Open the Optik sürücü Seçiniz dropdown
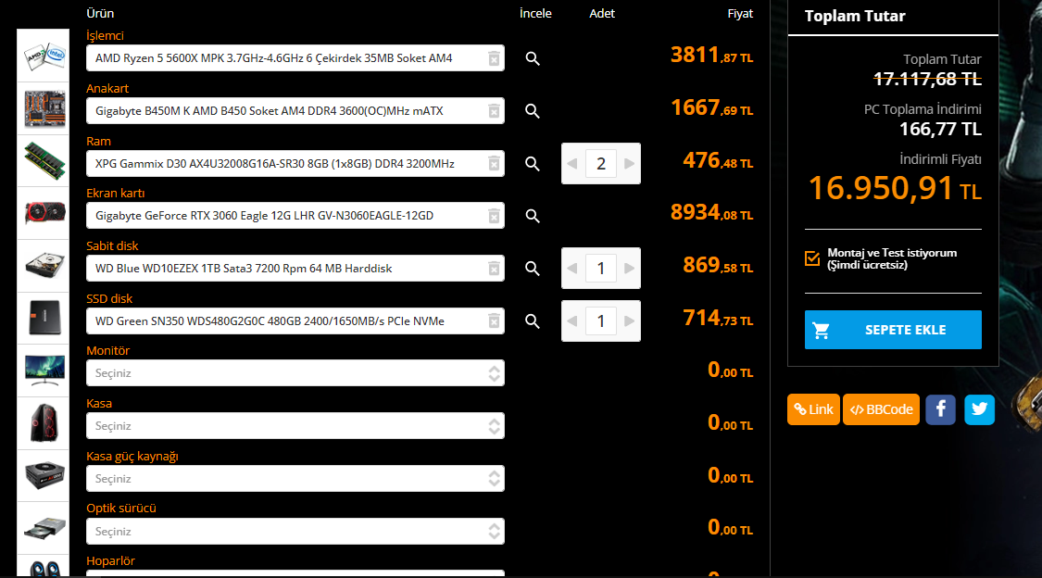Image resolution: width=1042 pixels, height=578 pixels. [295, 532]
